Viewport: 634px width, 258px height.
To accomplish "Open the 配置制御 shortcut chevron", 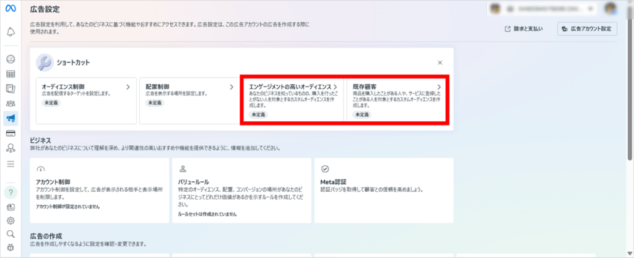I will (232, 87).
